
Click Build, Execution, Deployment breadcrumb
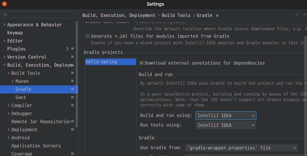pyautogui.click(x=119, y=15)
